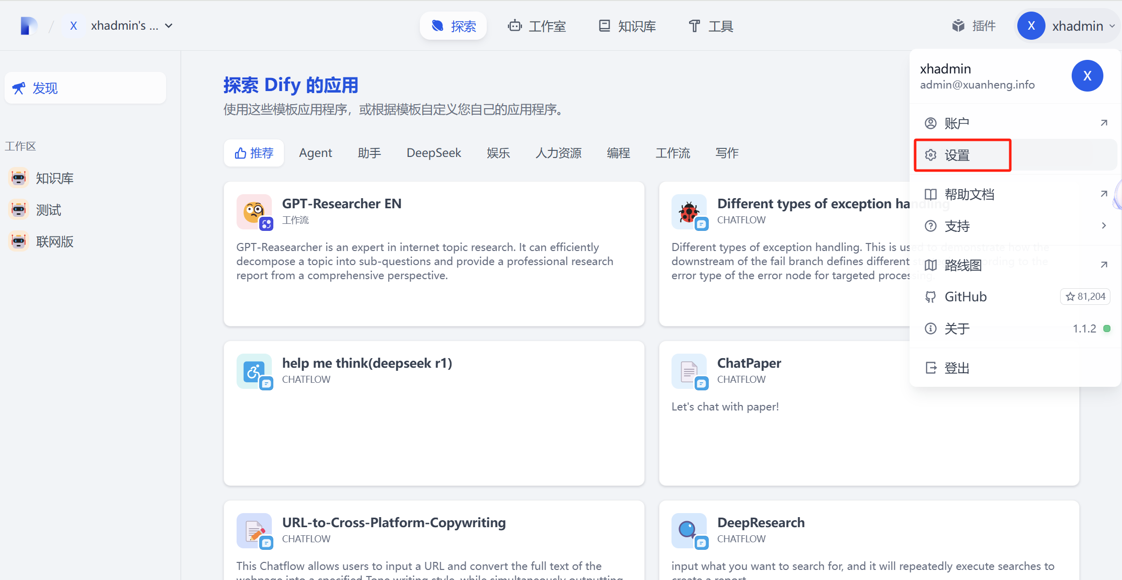The width and height of the screenshot is (1122, 580).
Task: Open the 插件 plugins page
Action: [974, 26]
